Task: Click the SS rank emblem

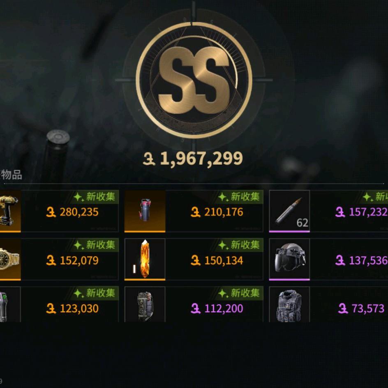Action: (x=194, y=80)
